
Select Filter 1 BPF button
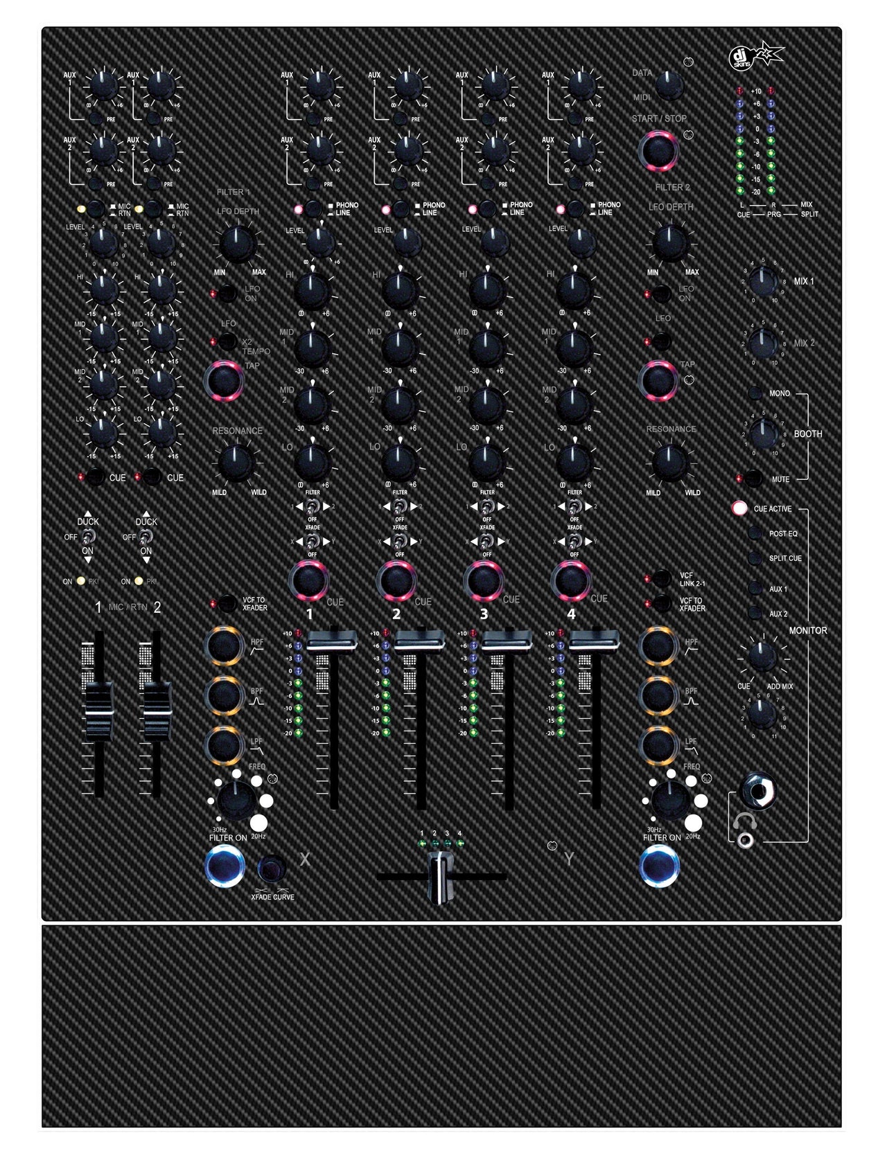225,695
